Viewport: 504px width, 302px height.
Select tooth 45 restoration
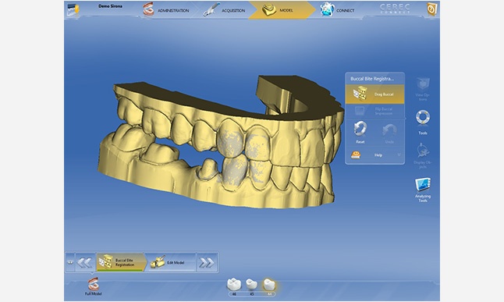coord(251,285)
